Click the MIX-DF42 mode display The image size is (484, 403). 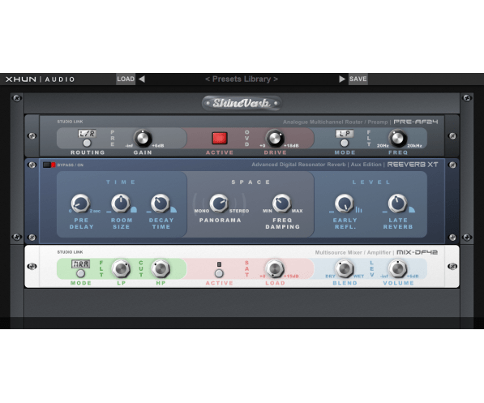coord(81,264)
